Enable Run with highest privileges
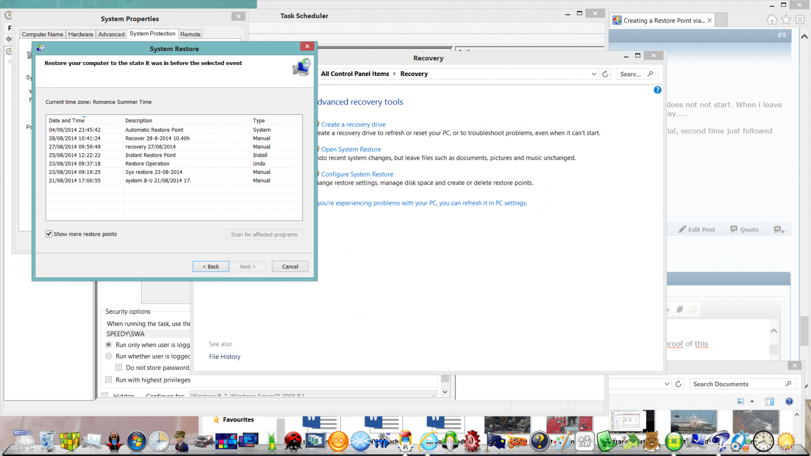Image resolution: width=811 pixels, height=456 pixels. pos(109,380)
